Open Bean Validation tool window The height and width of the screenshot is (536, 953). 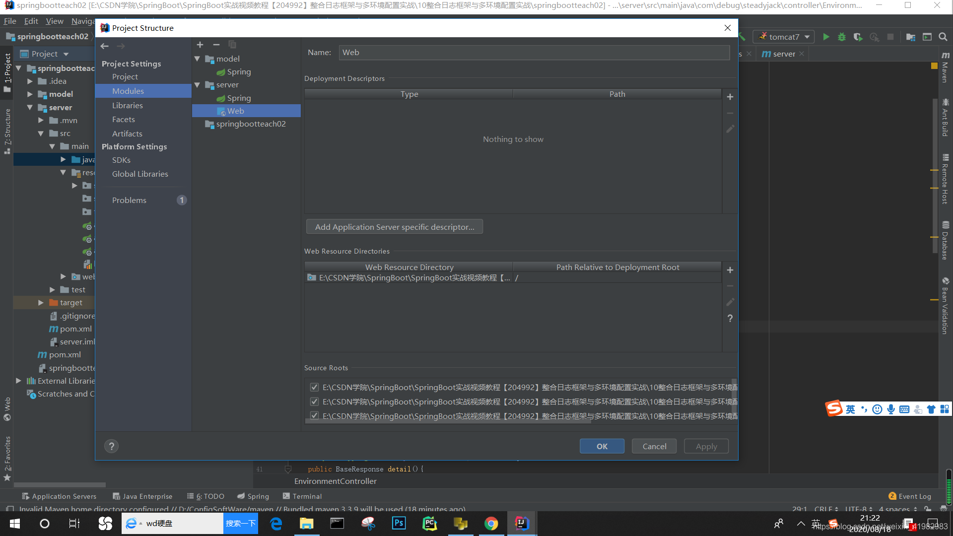click(x=946, y=306)
